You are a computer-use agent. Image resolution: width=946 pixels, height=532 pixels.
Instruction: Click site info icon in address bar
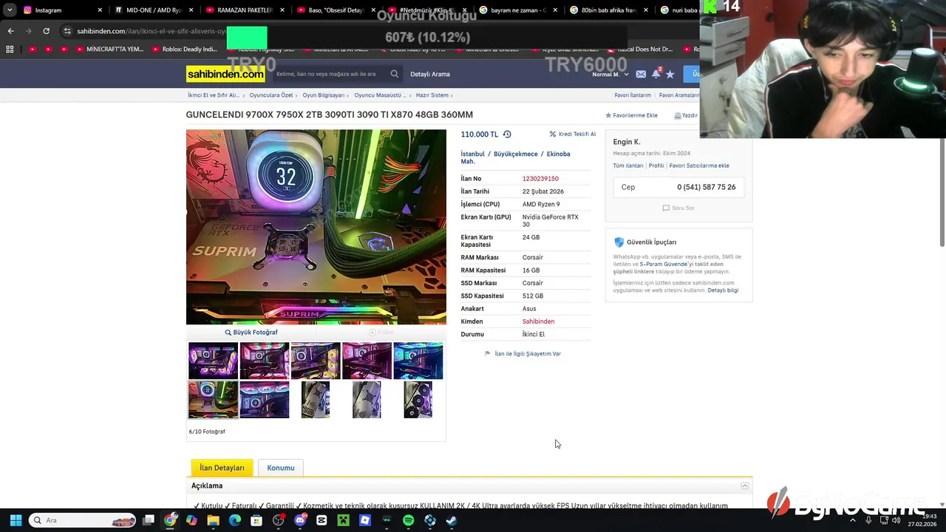click(x=67, y=31)
